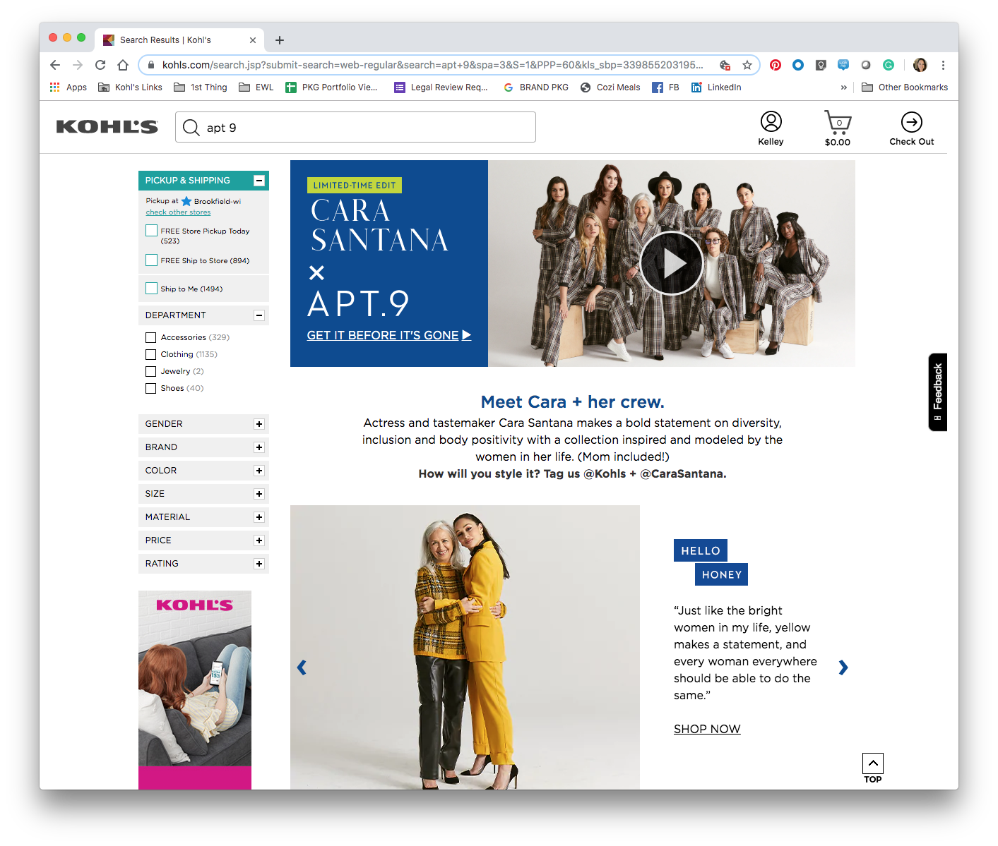Close the Search Results tab
This screenshot has width=998, height=846.
tap(253, 40)
